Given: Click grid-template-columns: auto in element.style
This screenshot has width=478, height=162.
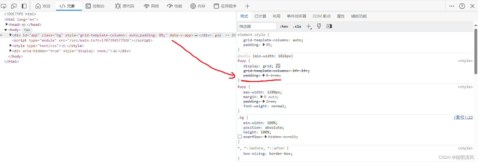Looking at the screenshot, I should [273, 40].
